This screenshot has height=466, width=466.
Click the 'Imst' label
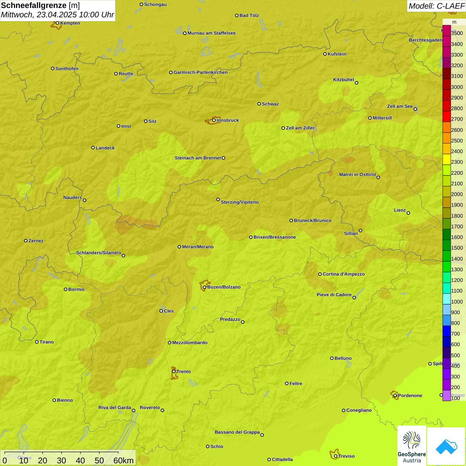point(126,126)
